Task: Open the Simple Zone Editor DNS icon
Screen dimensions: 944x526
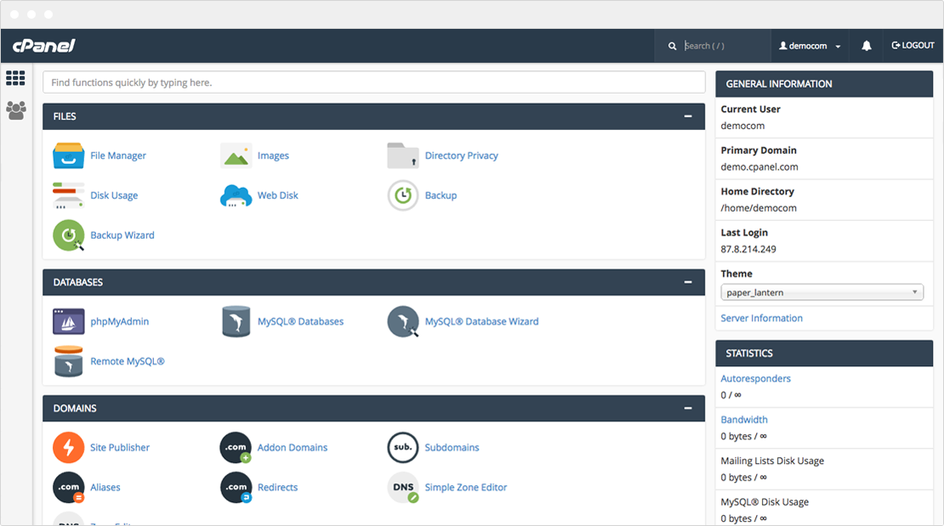Action: tap(403, 488)
